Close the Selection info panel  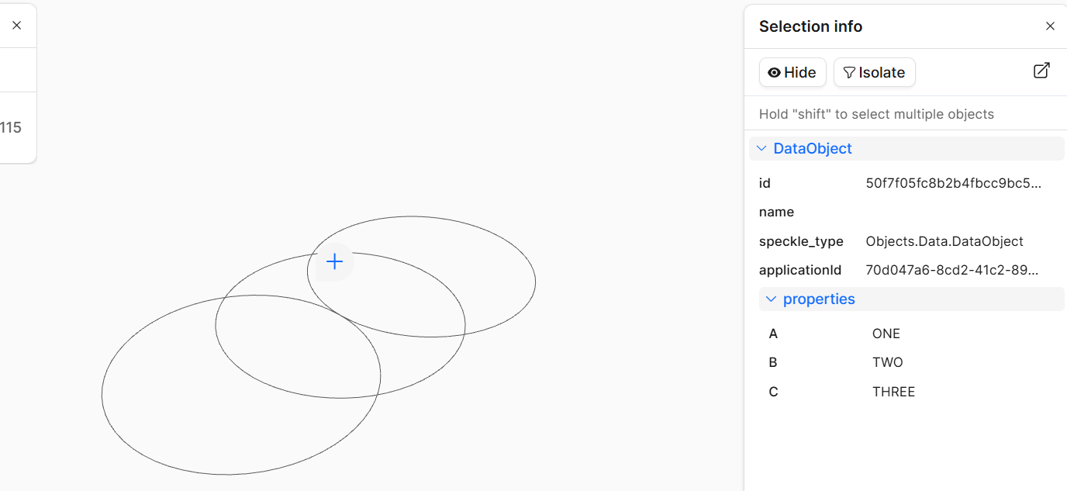click(x=1050, y=26)
